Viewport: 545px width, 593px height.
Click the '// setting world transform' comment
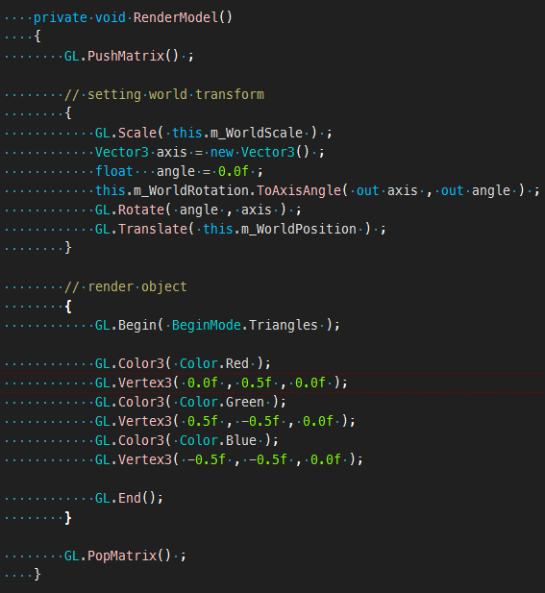click(x=164, y=94)
